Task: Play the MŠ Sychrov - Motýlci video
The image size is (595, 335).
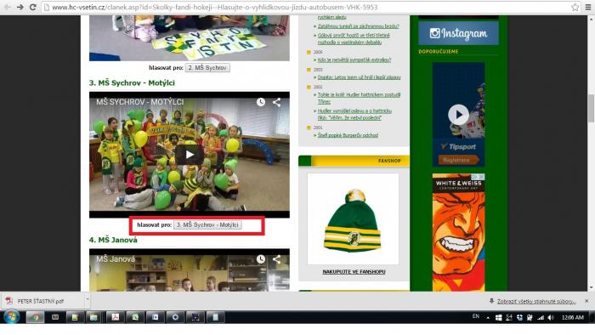Action: [190, 155]
